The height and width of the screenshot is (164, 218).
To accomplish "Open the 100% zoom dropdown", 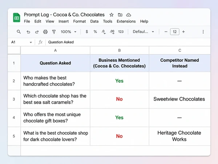I will click(x=69, y=32).
